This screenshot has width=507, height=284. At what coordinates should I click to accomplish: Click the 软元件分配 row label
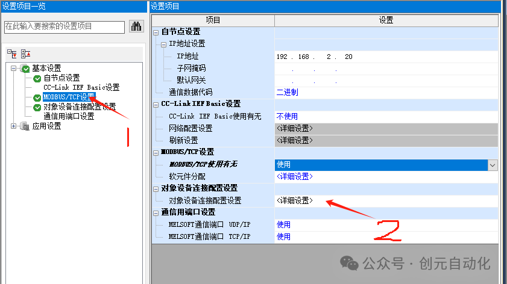click(187, 176)
